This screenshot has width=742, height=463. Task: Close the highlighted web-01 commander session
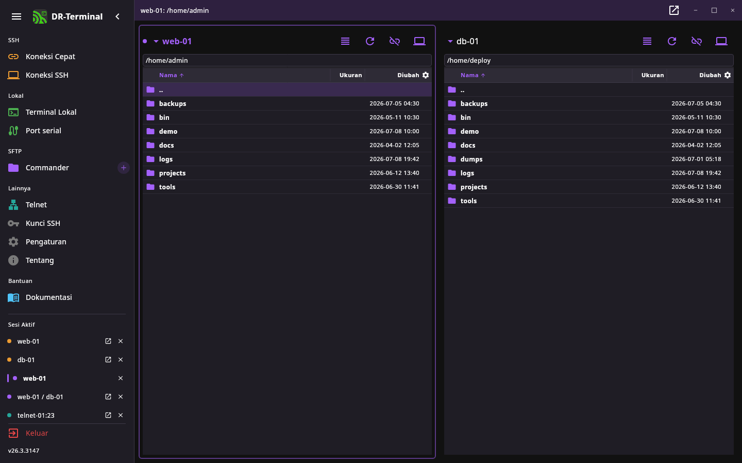[x=121, y=378]
